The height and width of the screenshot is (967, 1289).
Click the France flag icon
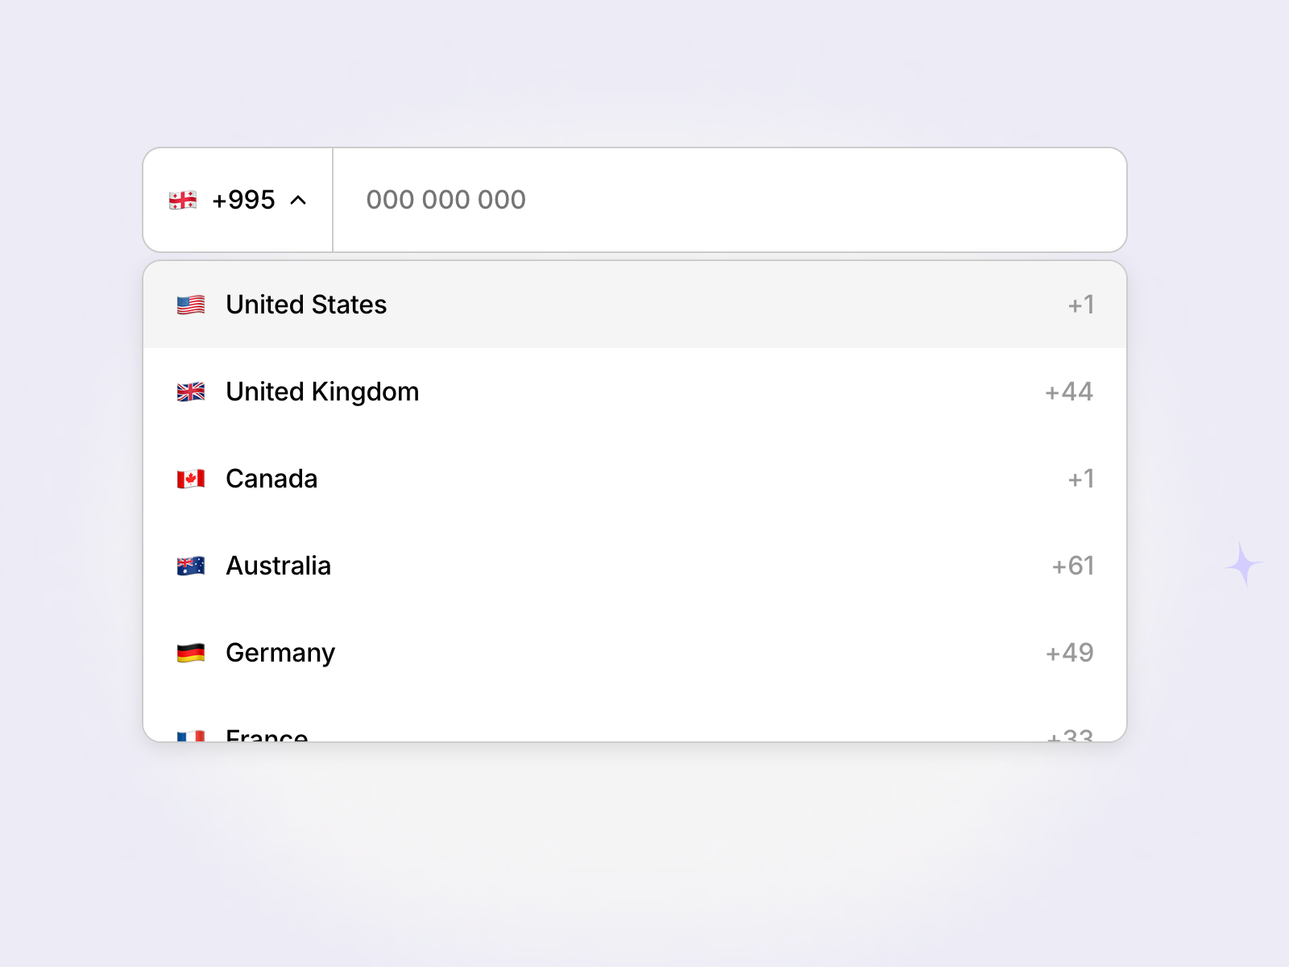pos(190,735)
